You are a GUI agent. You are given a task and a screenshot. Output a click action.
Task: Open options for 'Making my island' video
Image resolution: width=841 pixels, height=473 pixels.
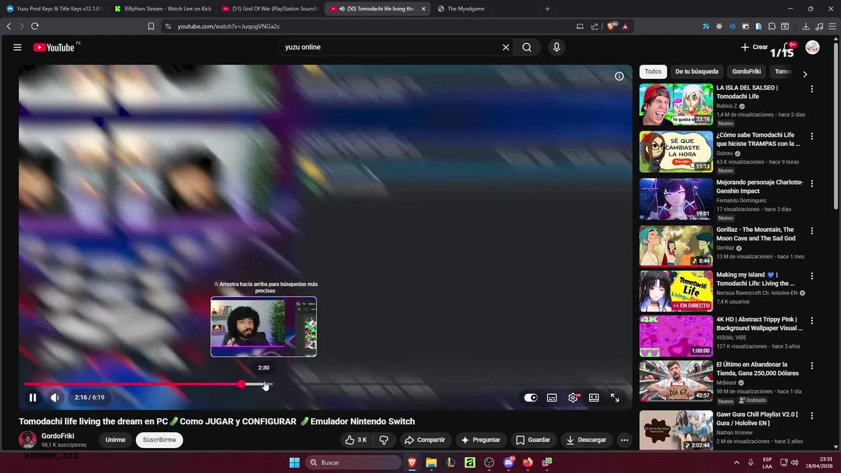coord(812,277)
